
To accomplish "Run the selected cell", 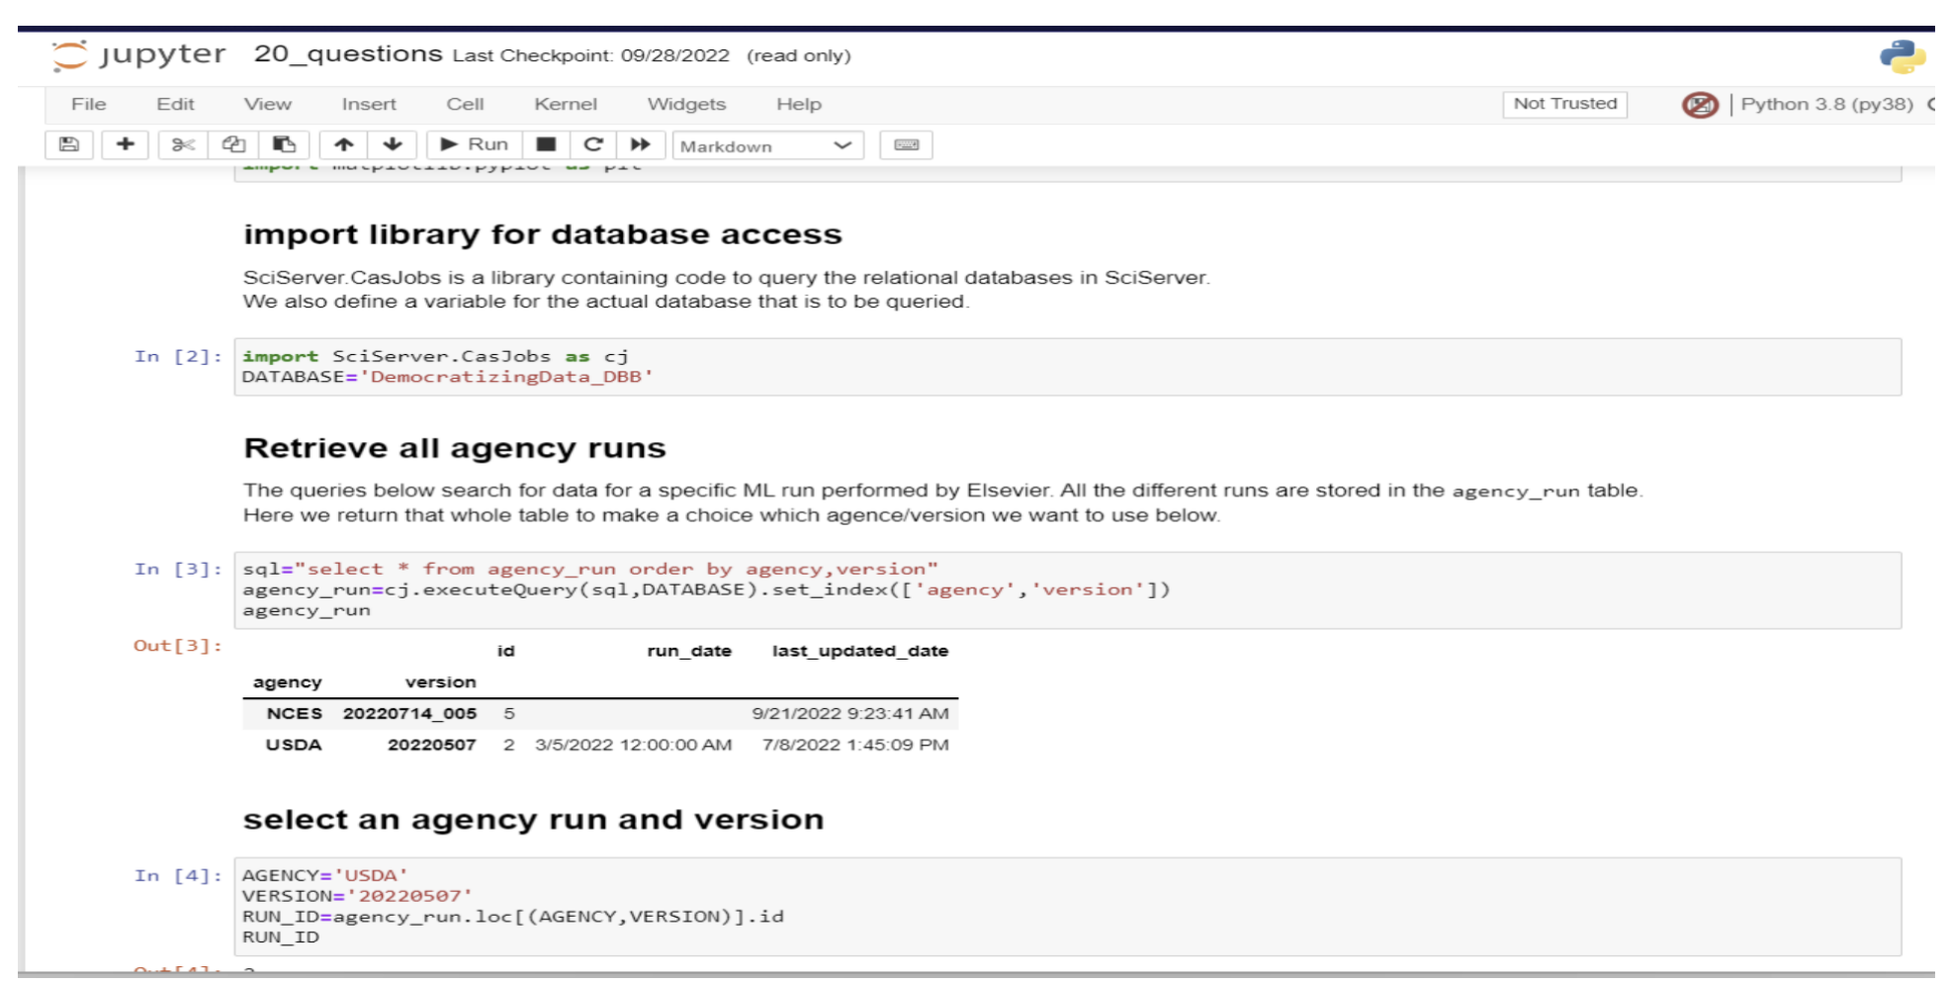I will 475,144.
